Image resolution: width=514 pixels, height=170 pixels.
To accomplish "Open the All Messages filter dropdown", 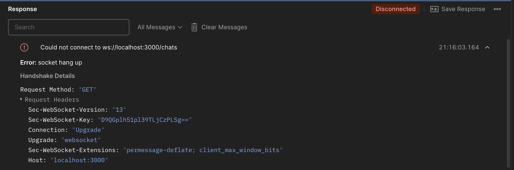I will click(x=160, y=27).
